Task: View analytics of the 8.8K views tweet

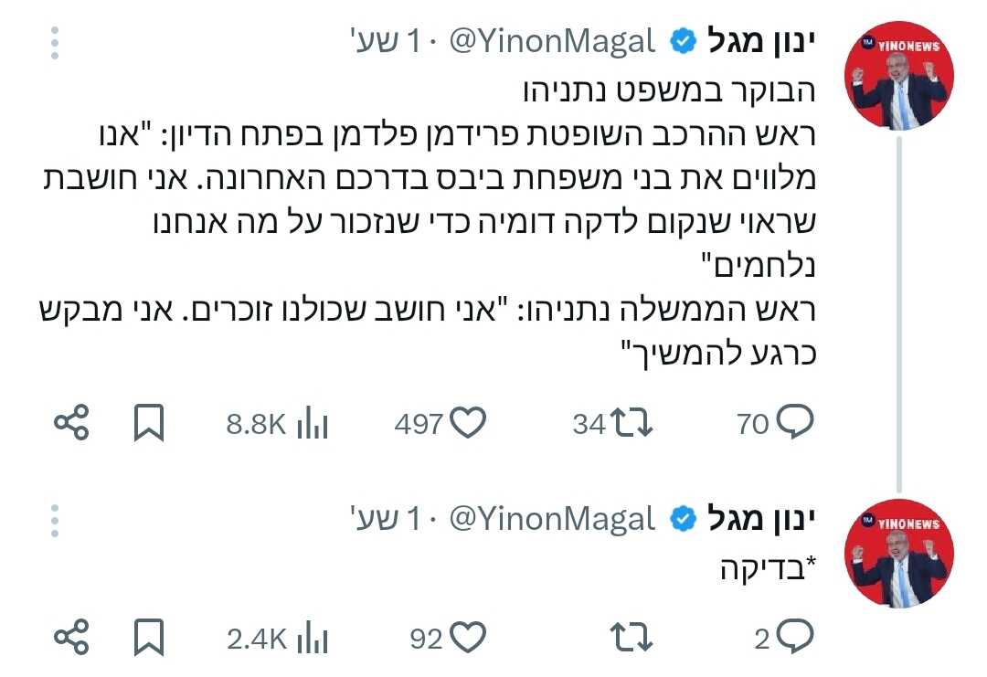Action: click(313, 423)
